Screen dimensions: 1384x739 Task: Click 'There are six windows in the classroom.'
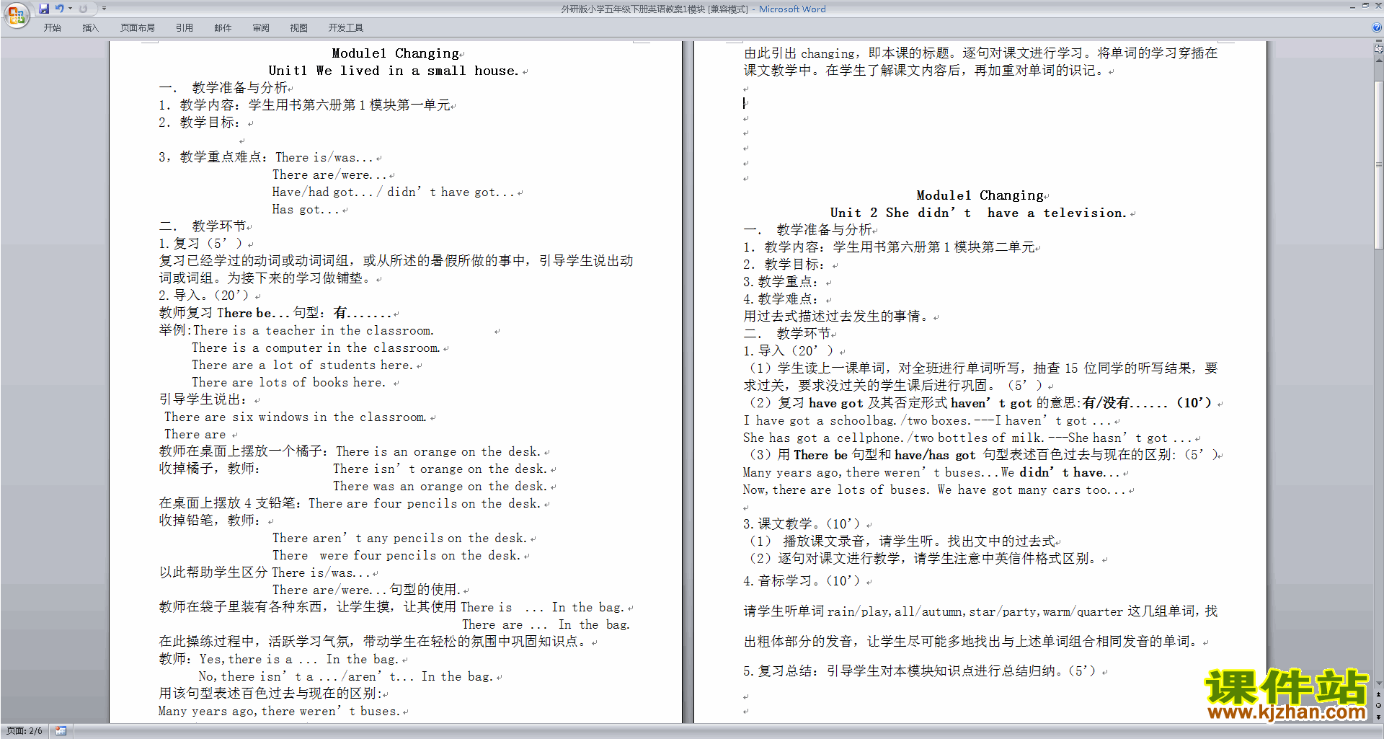click(x=295, y=417)
